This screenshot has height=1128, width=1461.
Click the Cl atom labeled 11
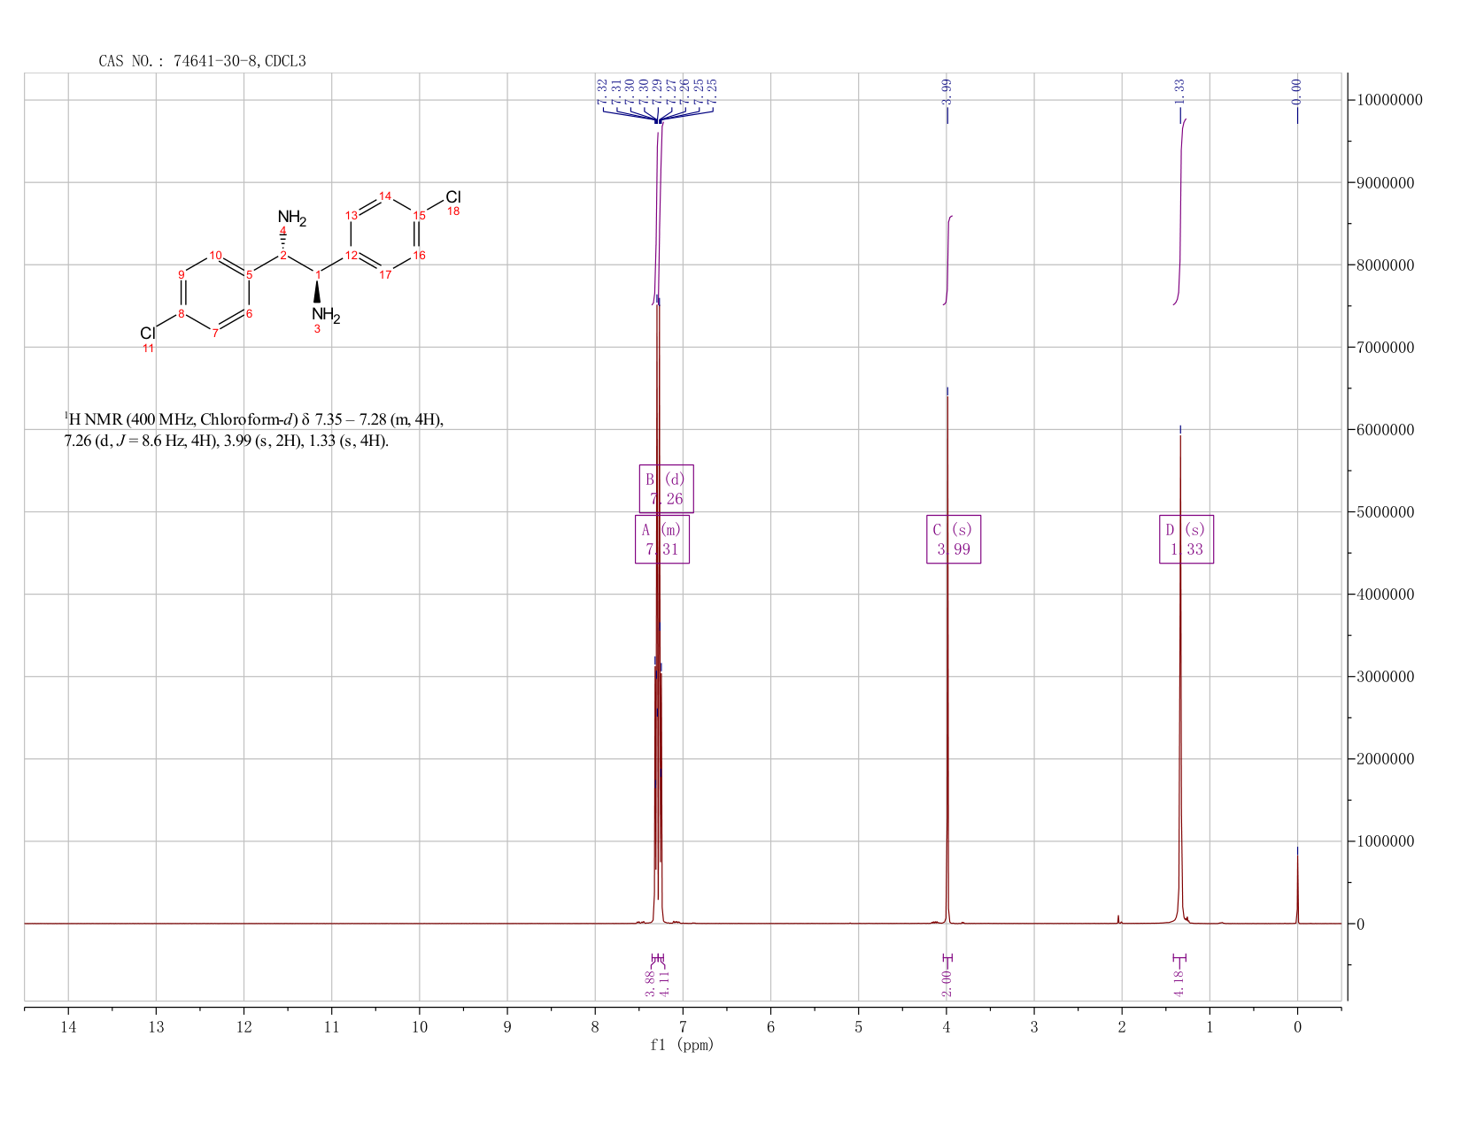[x=148, y=334]
